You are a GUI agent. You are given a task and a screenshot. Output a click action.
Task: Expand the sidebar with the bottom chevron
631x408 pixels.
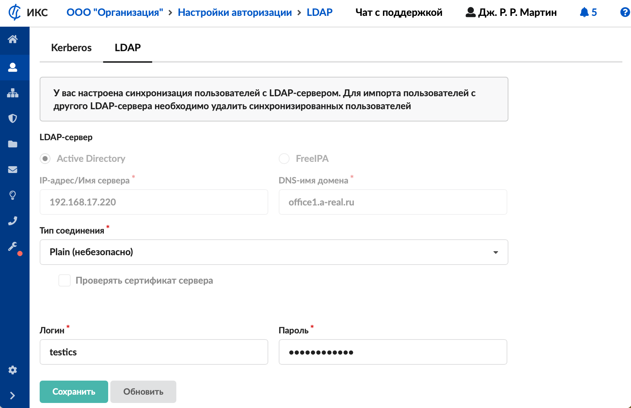click(13, 395)
